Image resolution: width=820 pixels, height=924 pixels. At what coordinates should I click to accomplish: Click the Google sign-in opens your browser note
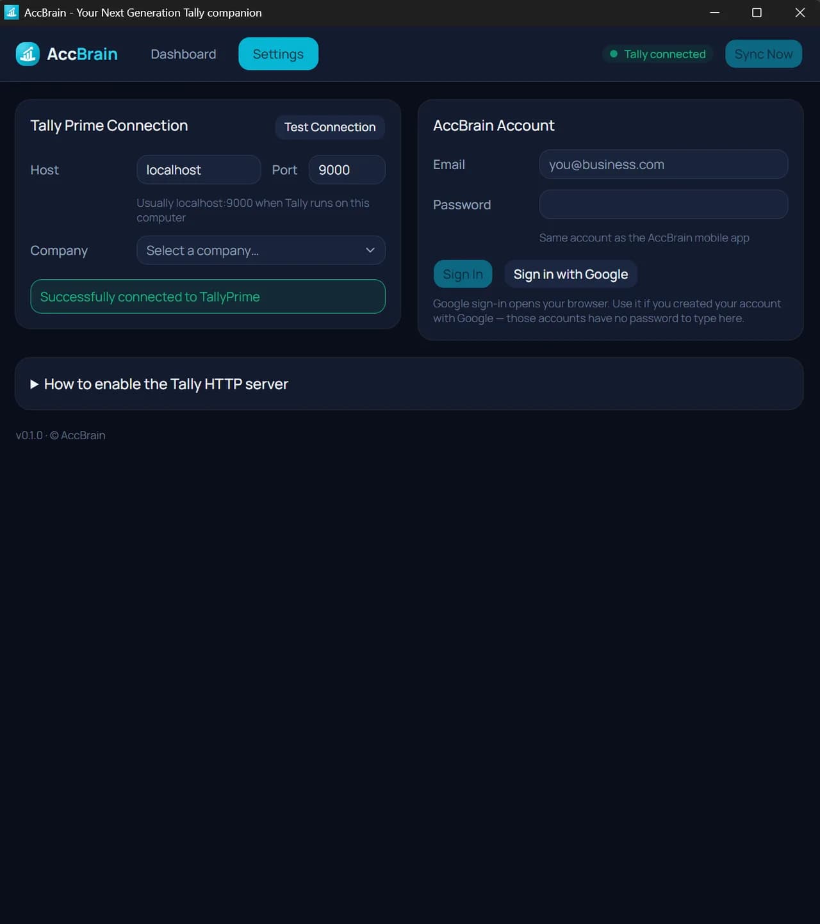click(x=607, y=311)
